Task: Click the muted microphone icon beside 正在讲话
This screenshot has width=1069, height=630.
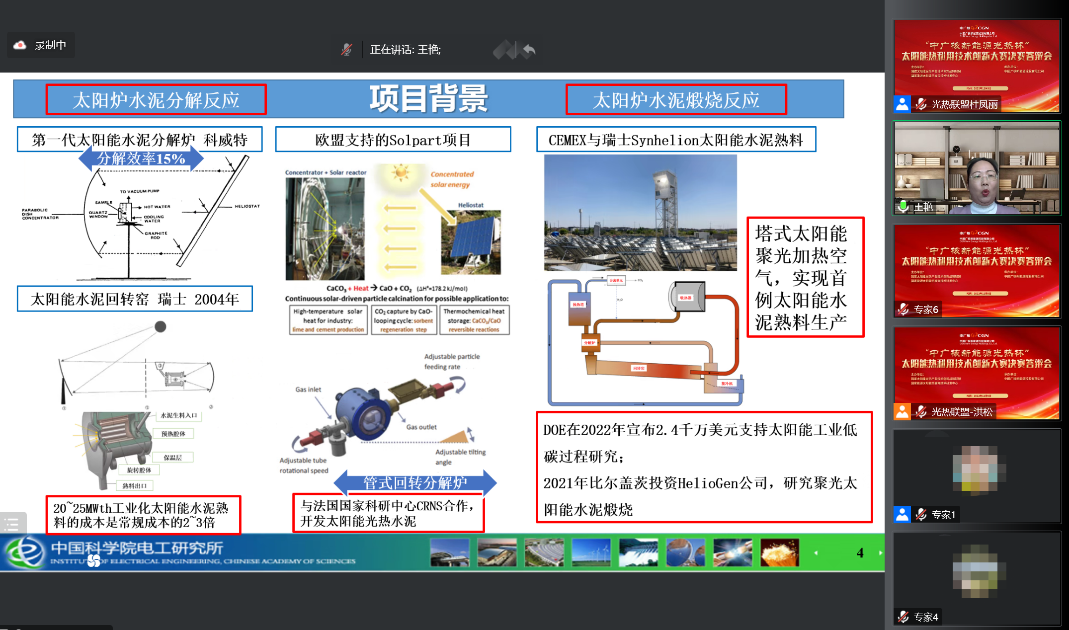Action: [x=346, y=49]
